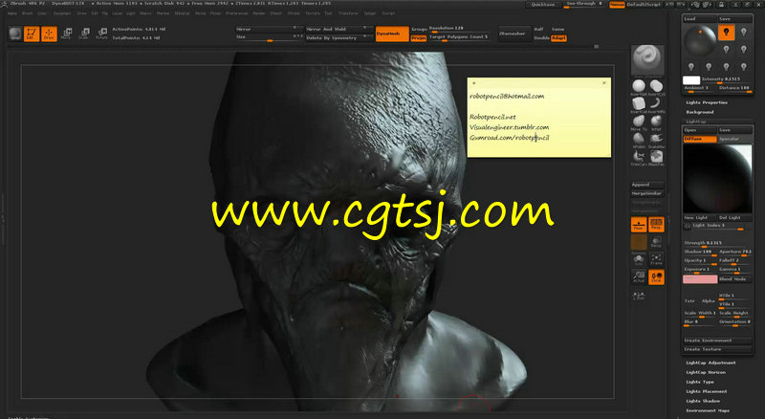Expand Lights Placement section
Screen dimensions: 765x419
pyautogui.click(x=707, y=391)
